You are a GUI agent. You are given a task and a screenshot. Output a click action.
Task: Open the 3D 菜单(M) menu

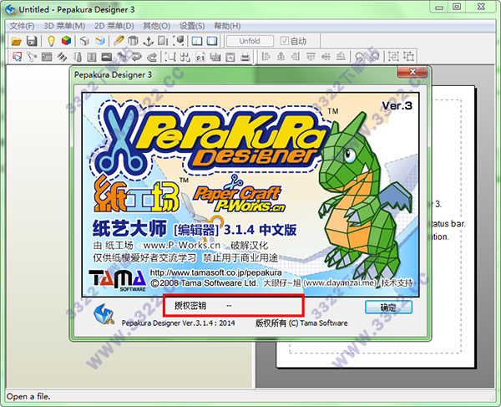pyautogui.click(x=64, y=26)
